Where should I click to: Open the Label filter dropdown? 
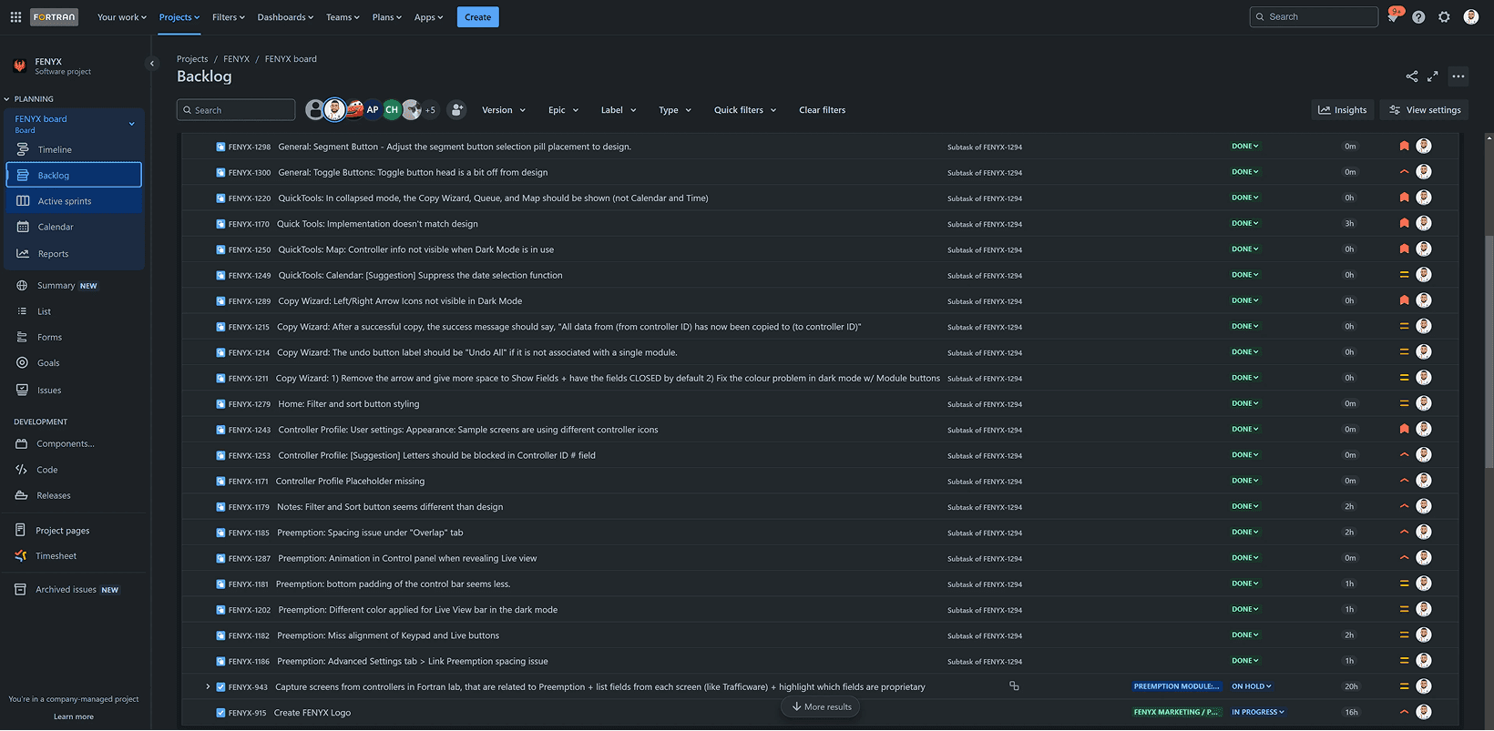(x=619, y=110)
